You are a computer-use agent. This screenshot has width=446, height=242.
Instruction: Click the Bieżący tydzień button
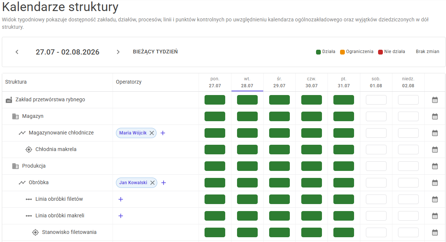[x=155, y=52]
